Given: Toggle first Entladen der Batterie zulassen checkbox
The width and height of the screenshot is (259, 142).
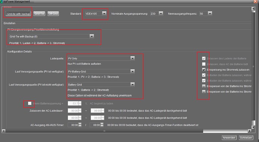Looking at the screenshot, I should (204, 75).
